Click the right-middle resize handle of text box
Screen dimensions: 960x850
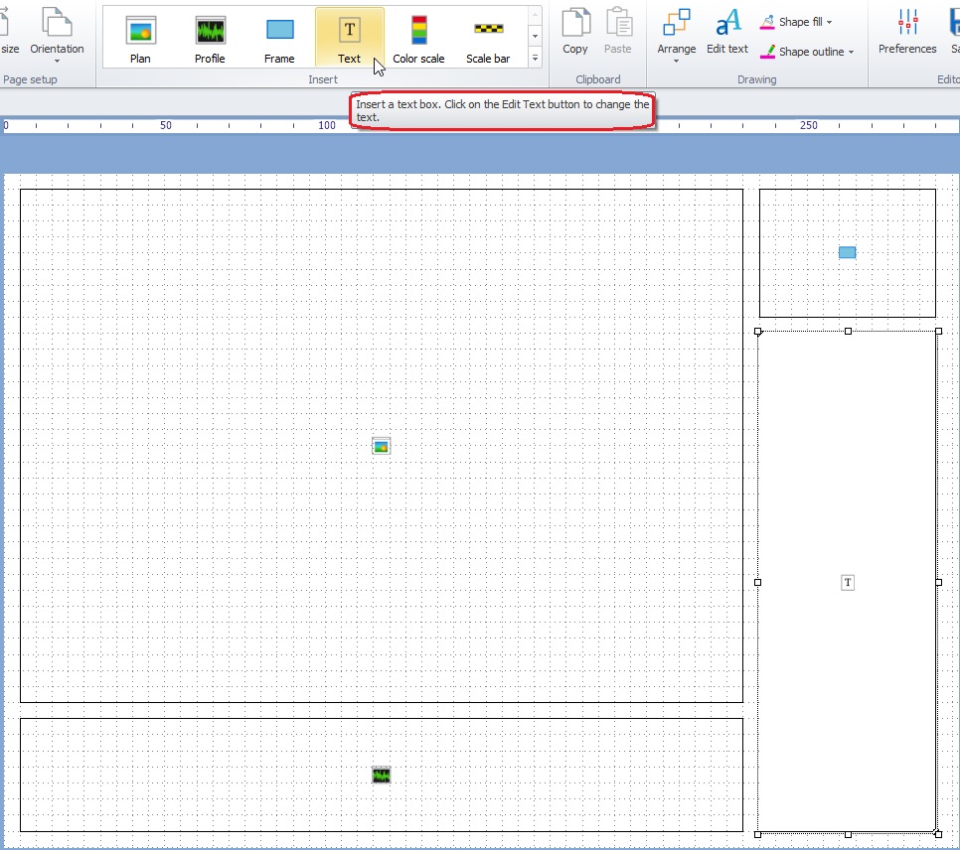[x=938, y=583]
